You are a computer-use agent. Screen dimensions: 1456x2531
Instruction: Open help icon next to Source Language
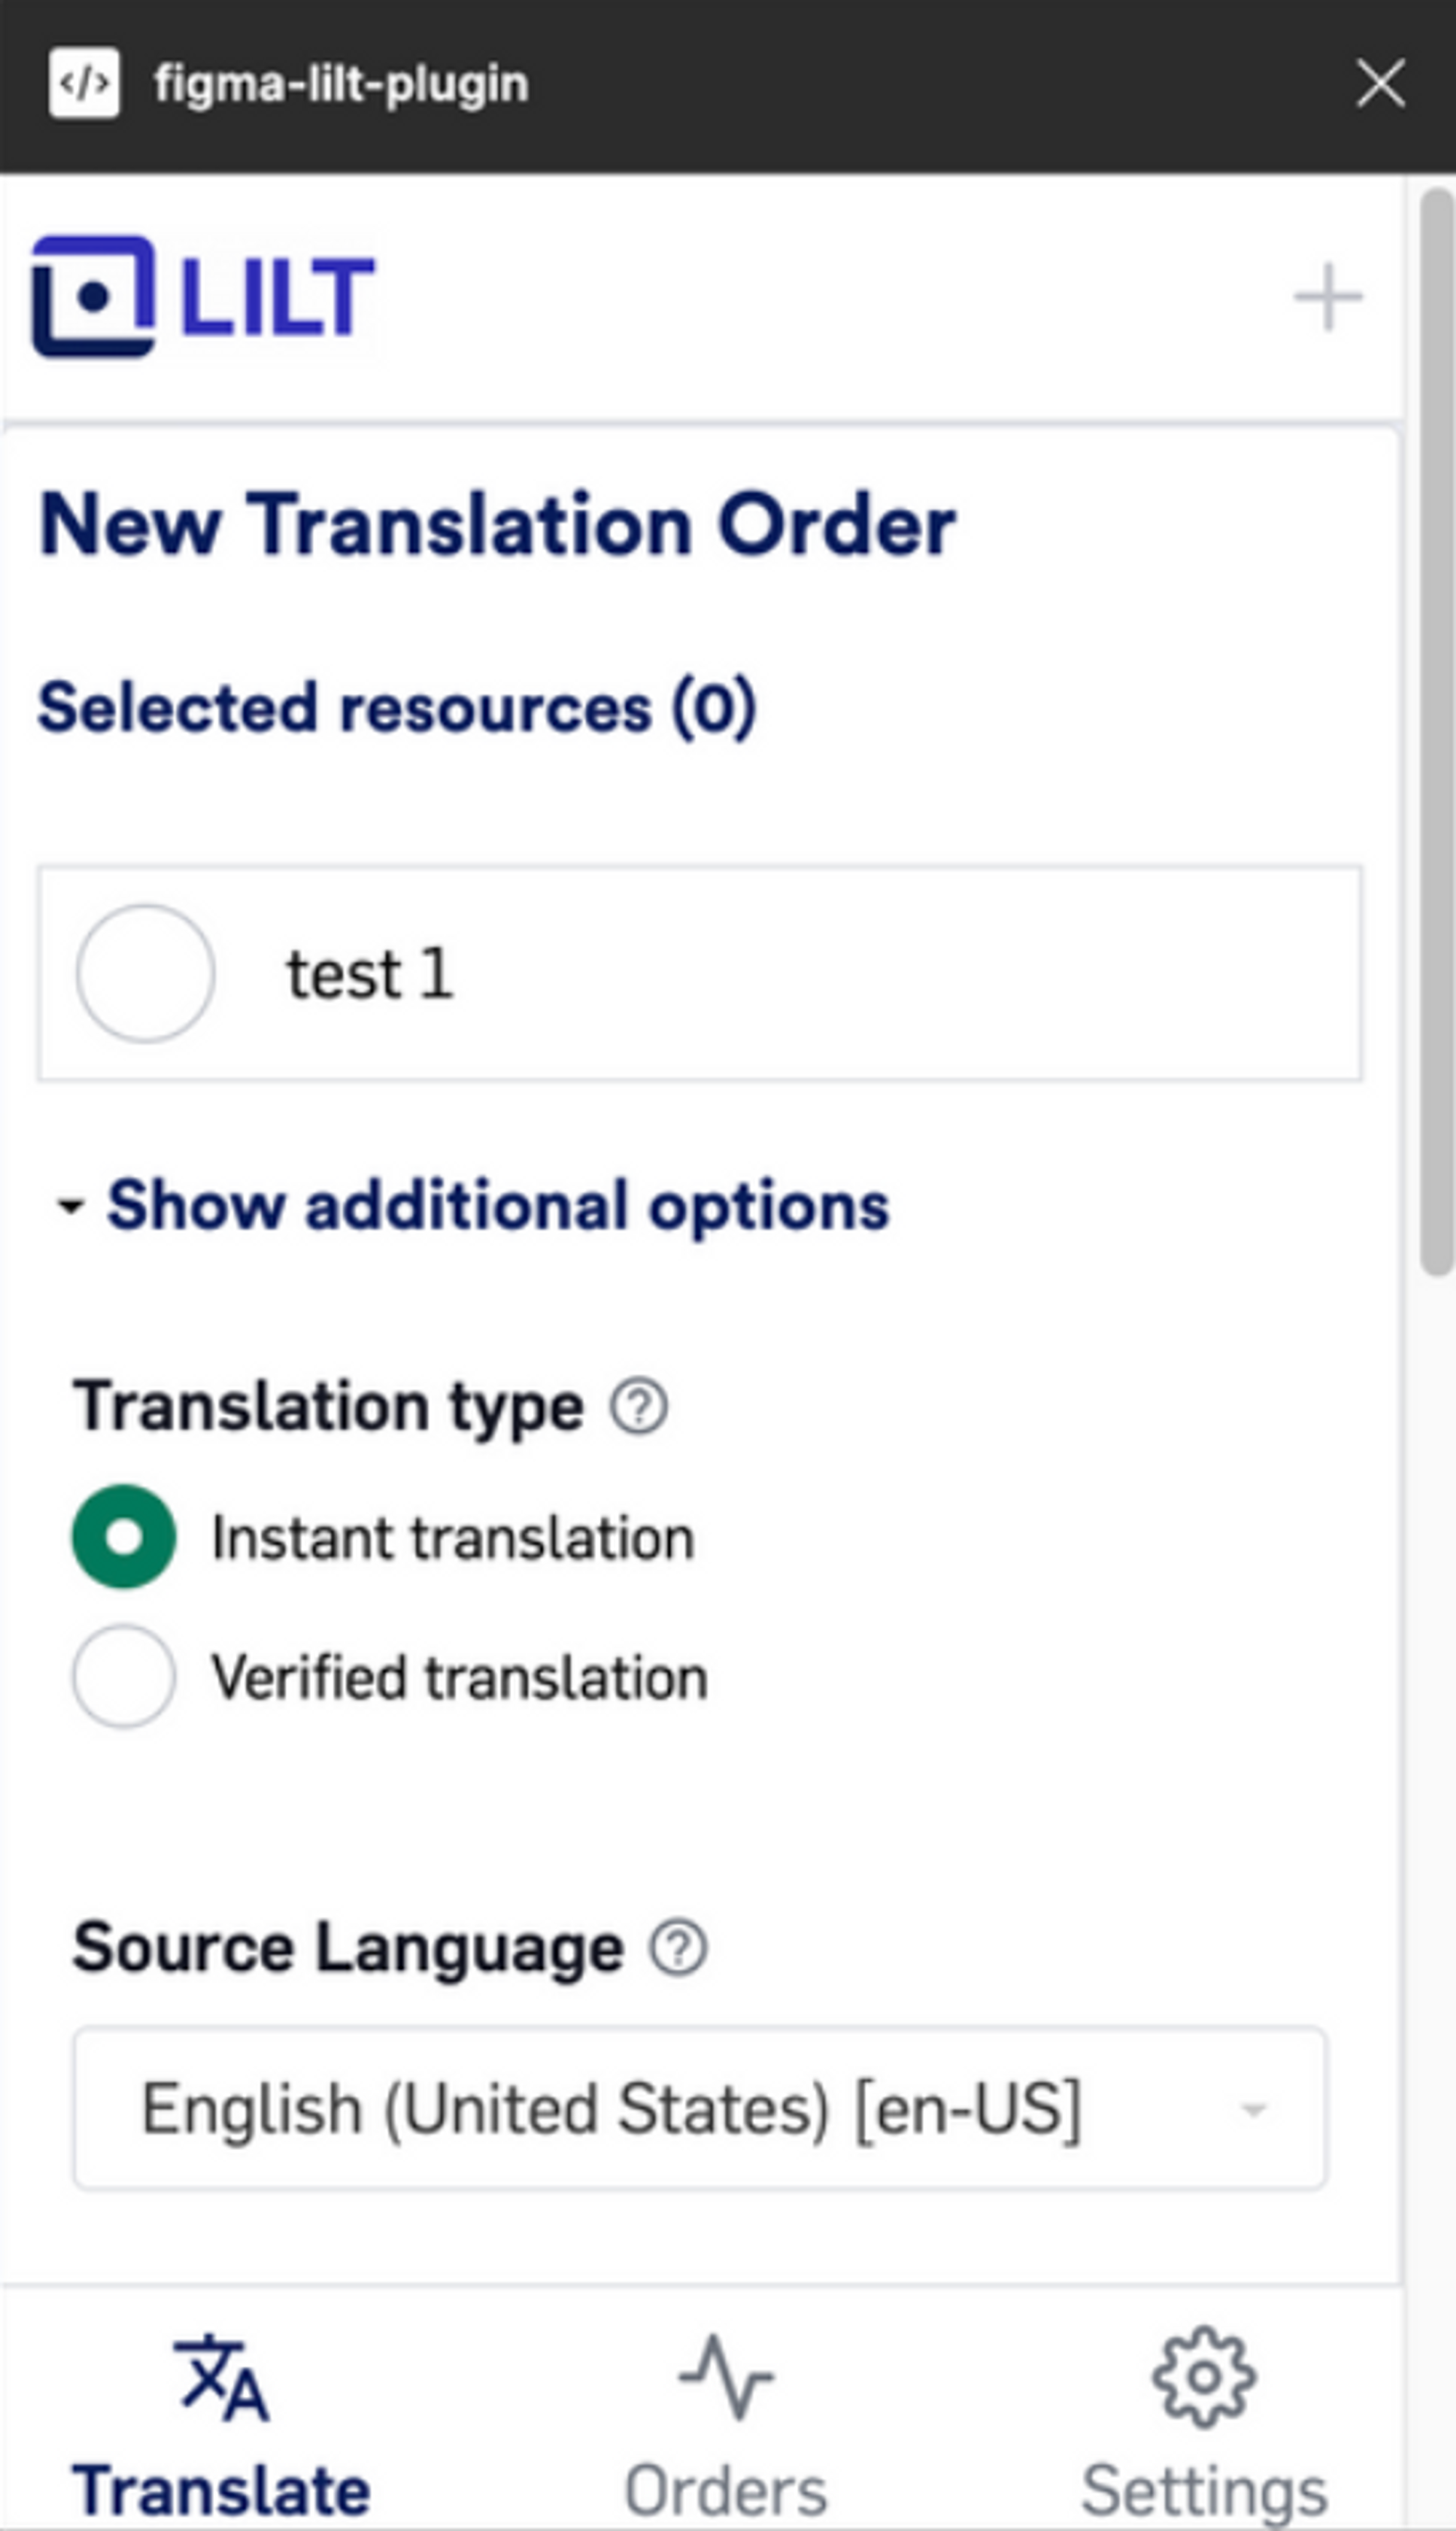click(x=679, y=1947)
